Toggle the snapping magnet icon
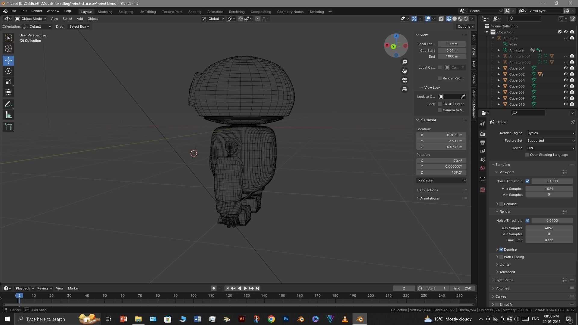The image size is (578, 325). point(240,19)
